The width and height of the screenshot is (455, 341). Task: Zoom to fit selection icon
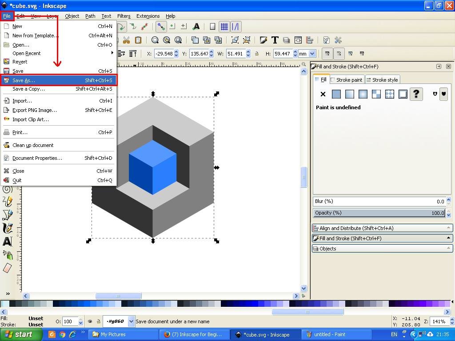tap(155, 40)
